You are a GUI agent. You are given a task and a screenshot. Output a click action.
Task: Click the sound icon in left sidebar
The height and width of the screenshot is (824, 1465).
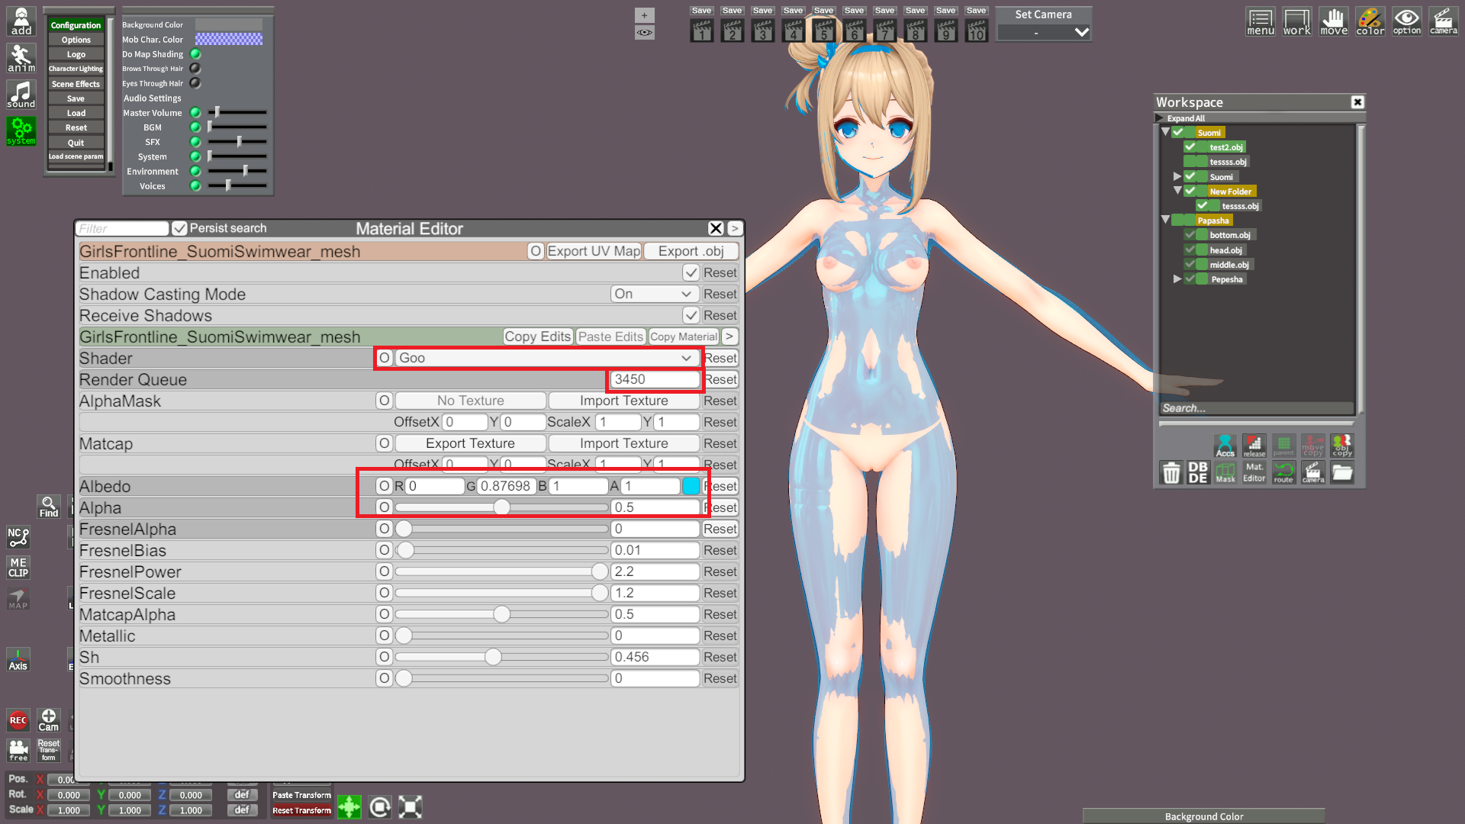pos(21,95)
